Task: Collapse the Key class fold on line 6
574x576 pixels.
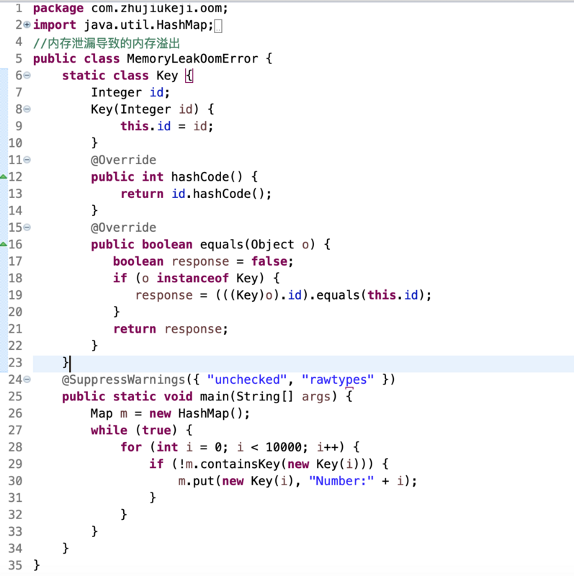Action: (27, 76)
